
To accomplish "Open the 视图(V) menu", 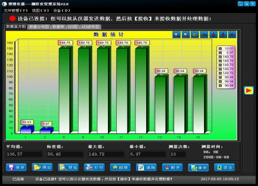I will coord(41,11).
